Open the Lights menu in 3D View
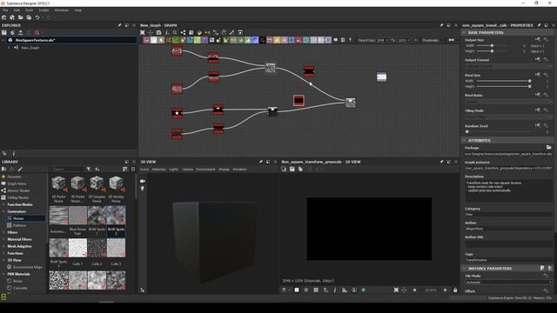The image size is (557, 313). pyautogui.click(x=174, y=170)
